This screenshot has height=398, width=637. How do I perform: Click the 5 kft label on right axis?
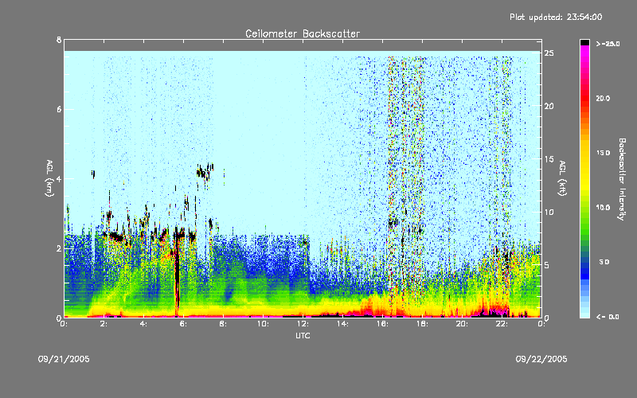point(546,265)
